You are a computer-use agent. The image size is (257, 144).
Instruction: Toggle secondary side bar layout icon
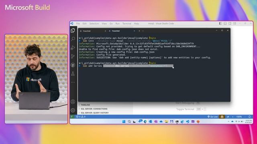click(230, 24)
